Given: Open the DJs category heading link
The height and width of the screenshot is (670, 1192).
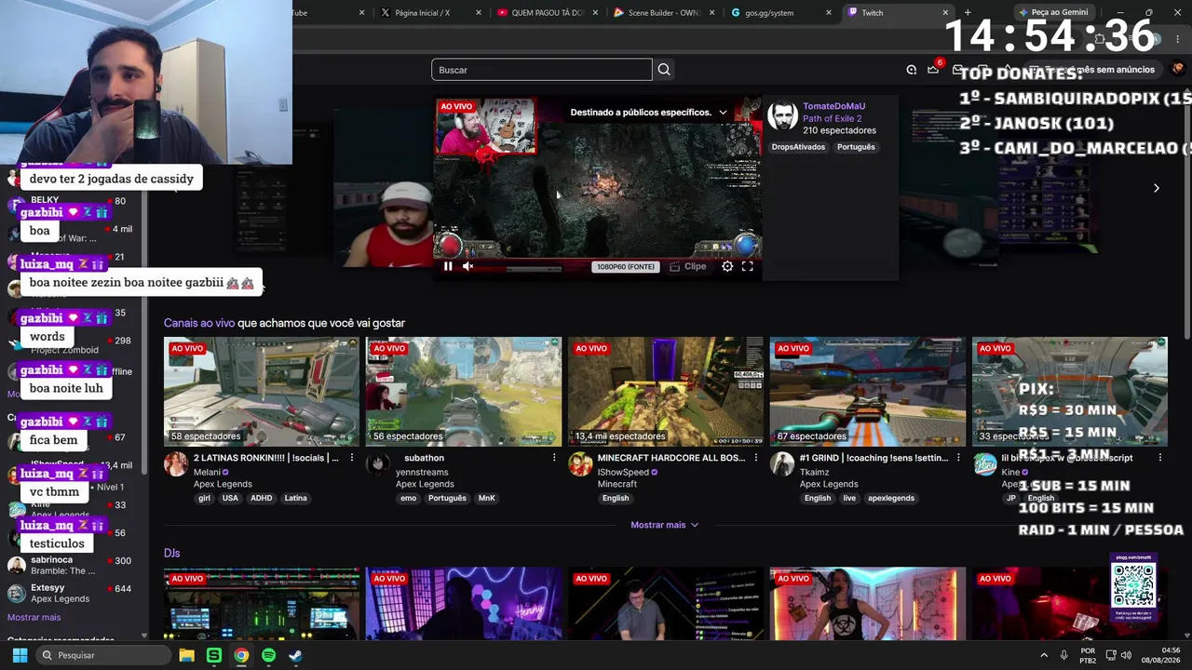Looking at the screenshot, I should click(x=171, y=553).
